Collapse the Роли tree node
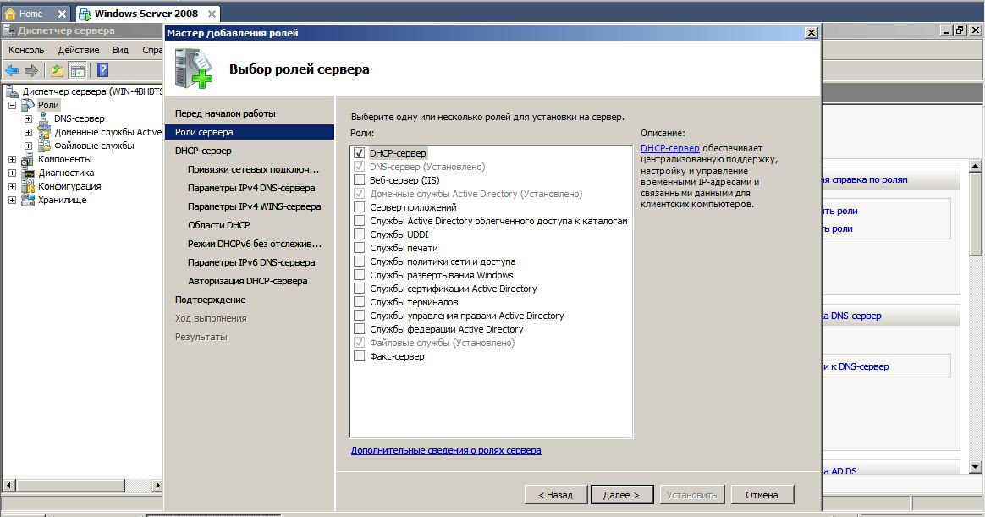985x517 pixels. pyautogui.click(x=12, y=105)
